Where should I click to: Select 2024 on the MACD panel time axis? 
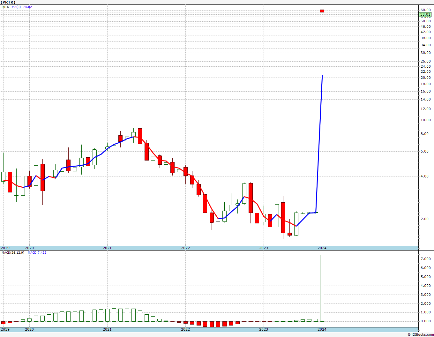pos(322,329)
